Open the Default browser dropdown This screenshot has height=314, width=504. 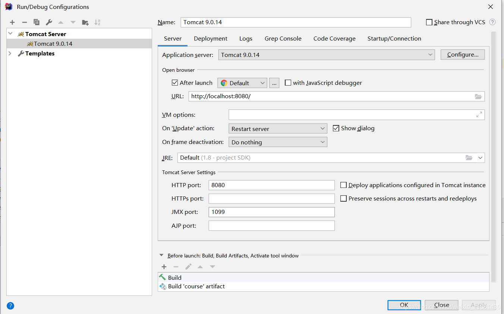click(x=242, y=83)
